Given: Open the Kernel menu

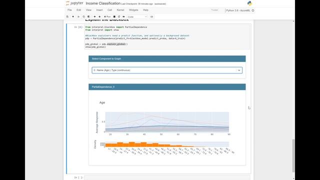Looking at the screenshot, I should [120, 10].
